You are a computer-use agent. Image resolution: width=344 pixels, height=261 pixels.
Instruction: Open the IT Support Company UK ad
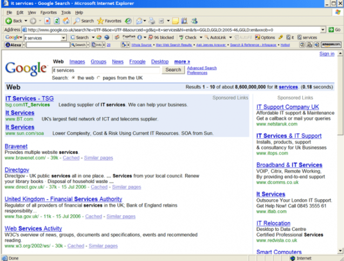click(x=288, y=107)
